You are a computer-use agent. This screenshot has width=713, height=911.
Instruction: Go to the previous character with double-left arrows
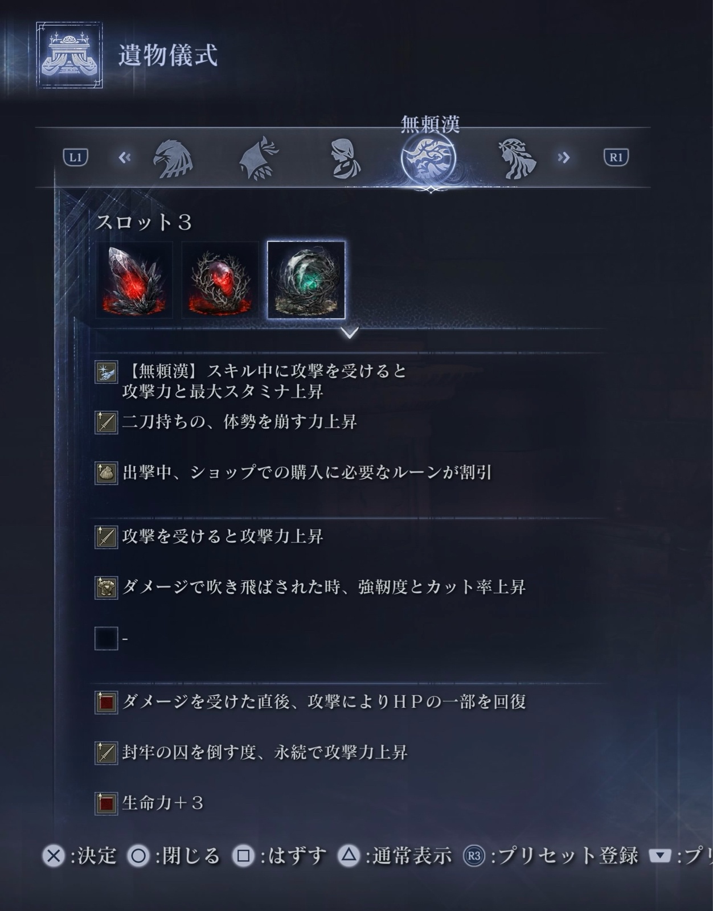125,158
